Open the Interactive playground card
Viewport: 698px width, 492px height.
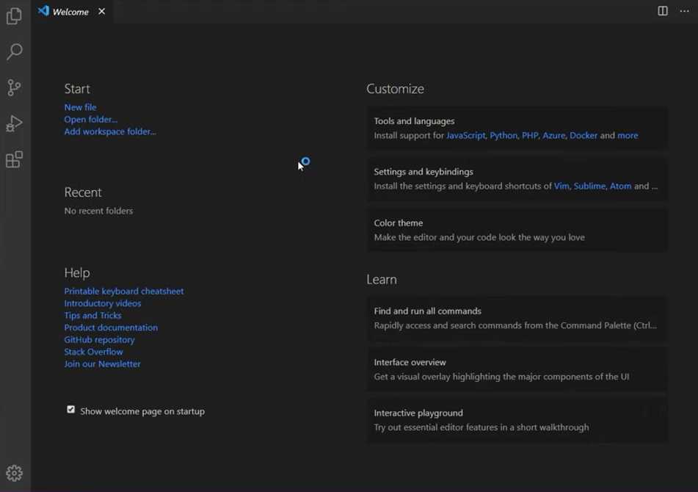pyautogui.click(x=517, y=420)
